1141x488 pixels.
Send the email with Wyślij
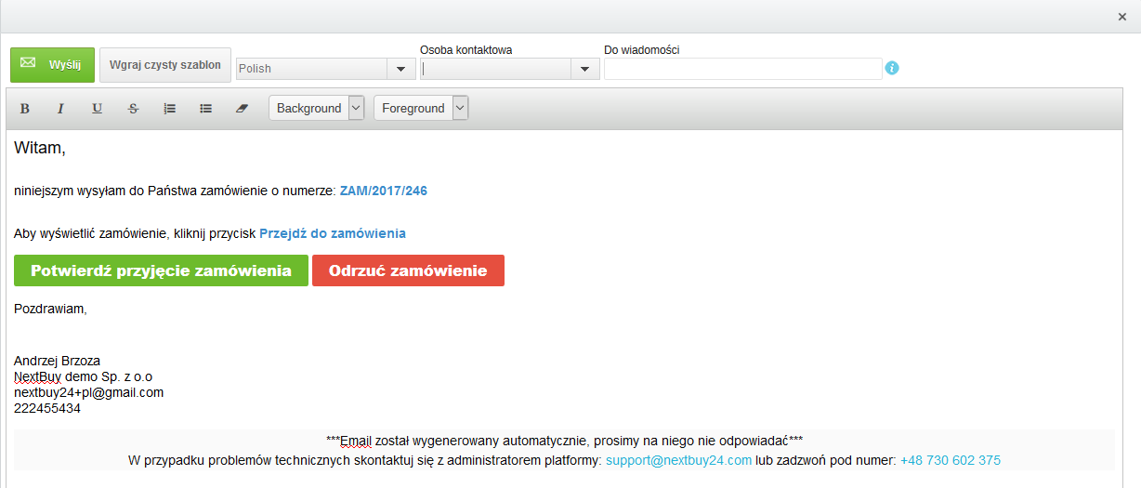coord(52,65)
